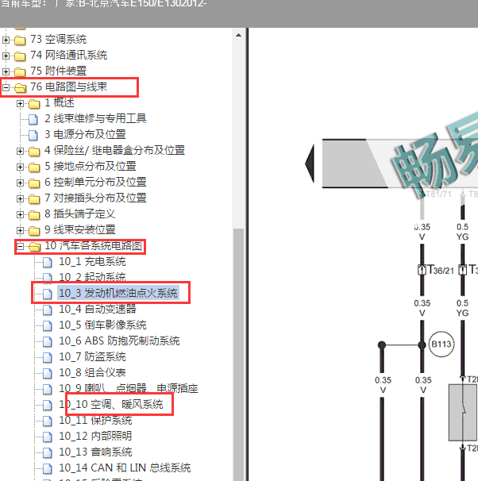
Task: Expand the 1 概述 folder
Action: (x=20, y=104)
